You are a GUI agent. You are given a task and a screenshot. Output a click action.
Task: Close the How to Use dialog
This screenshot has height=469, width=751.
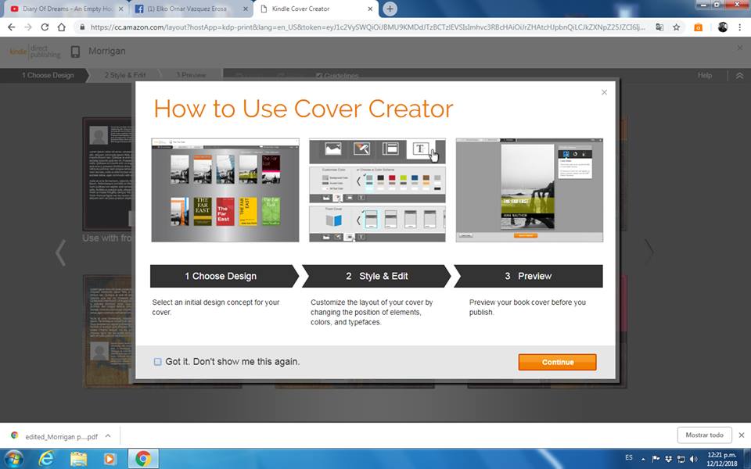pos(604,92)
